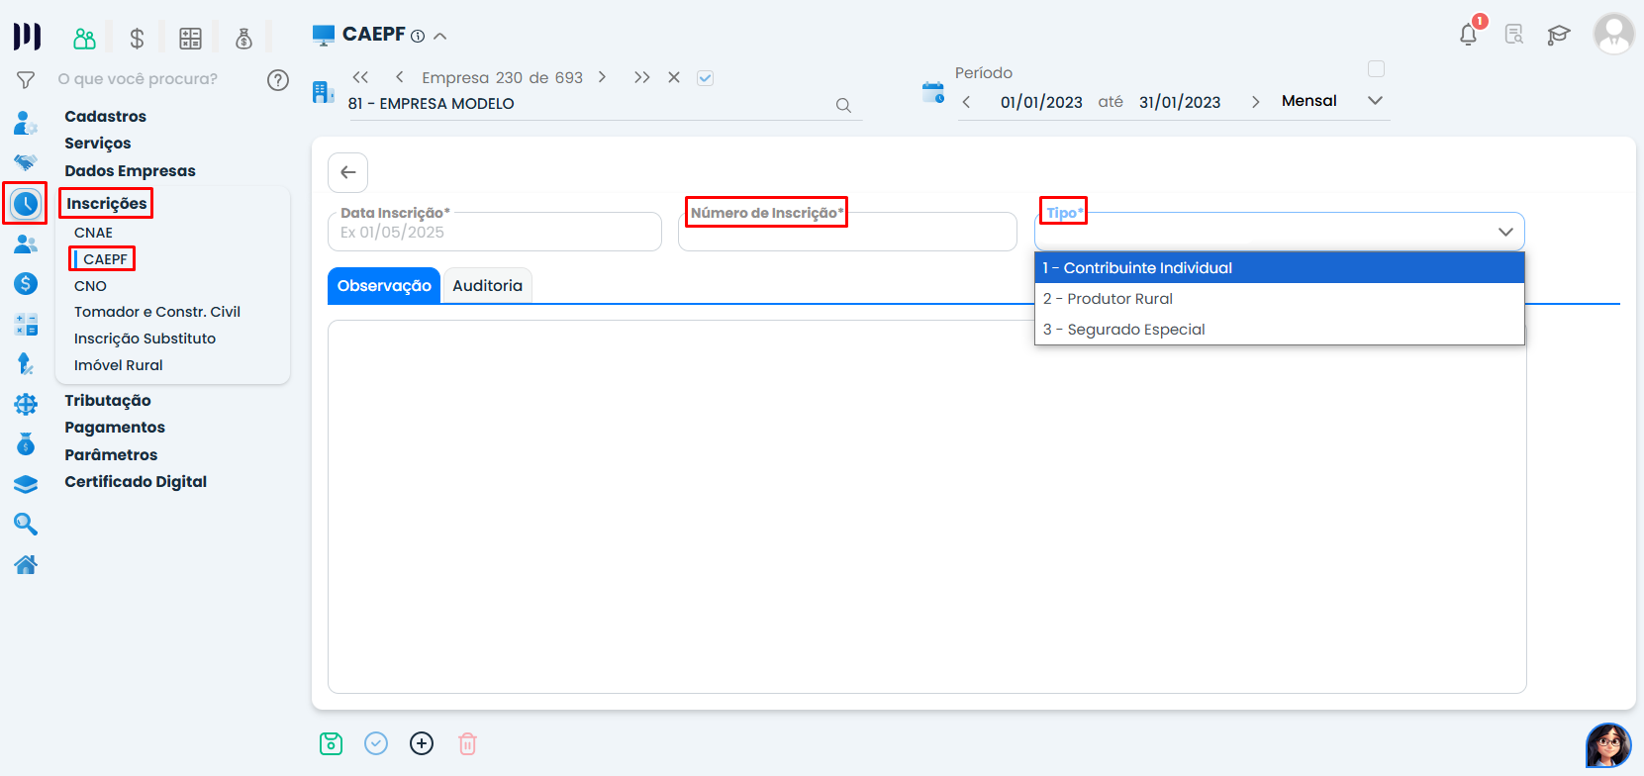Focus the 'O que você procura?' search box

click(x=138, y=79)
